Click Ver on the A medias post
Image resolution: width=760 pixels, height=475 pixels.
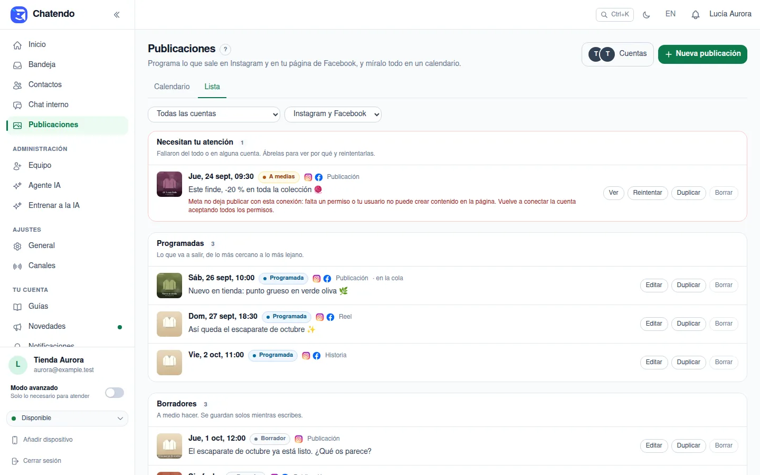pyautogui.click(x=613, y=193)
